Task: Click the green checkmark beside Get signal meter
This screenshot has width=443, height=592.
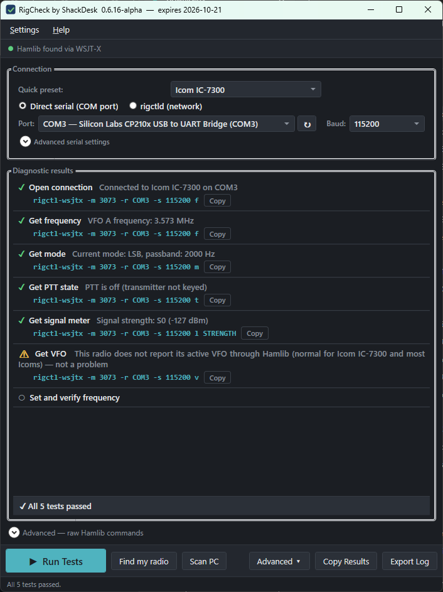Action: tap(22, 320)
